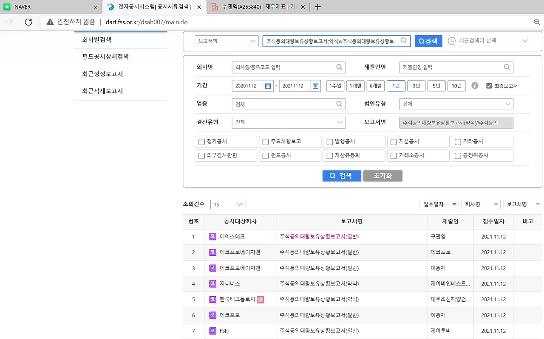The height and width of the screenshot is (339, 544).
Task: Set the period to 10년
Action: [x=456, y=86]
